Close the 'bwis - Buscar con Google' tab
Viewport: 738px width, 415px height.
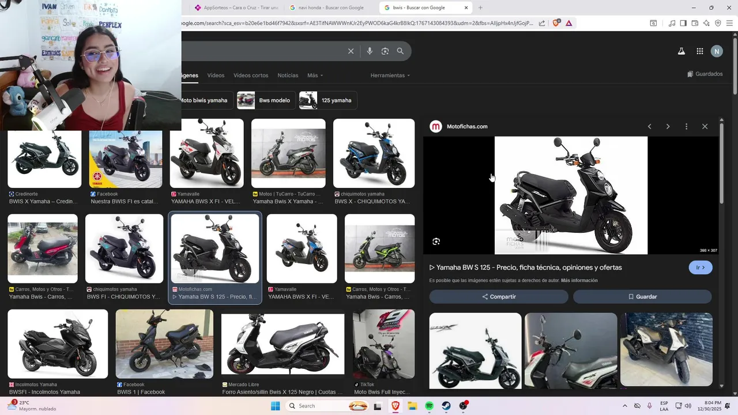(x=466, y=7)
